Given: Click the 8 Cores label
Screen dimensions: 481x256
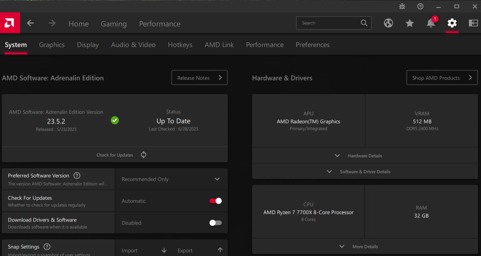Looking at the screenshot, I should click(x=308, y=220).
